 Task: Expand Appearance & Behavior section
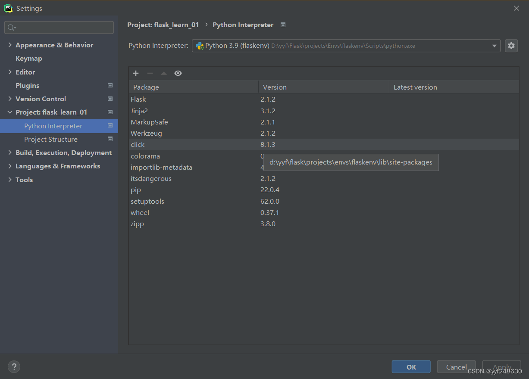coord(10,45)
